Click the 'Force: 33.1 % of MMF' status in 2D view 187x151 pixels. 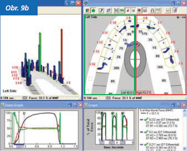point(127,98)
